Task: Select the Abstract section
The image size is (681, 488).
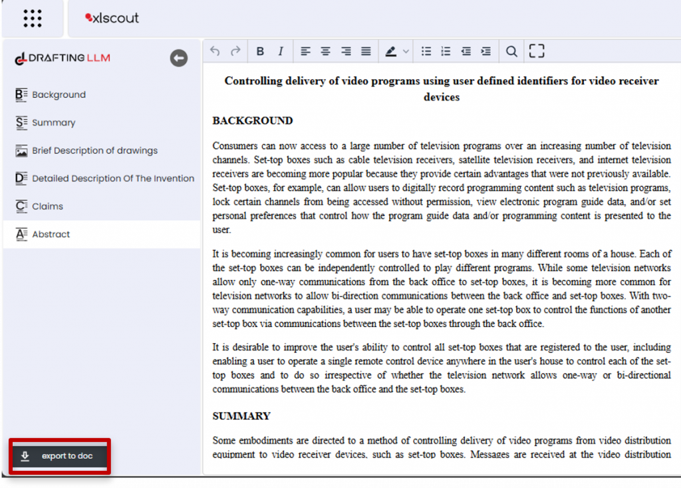Action: (x=102, y=234)
